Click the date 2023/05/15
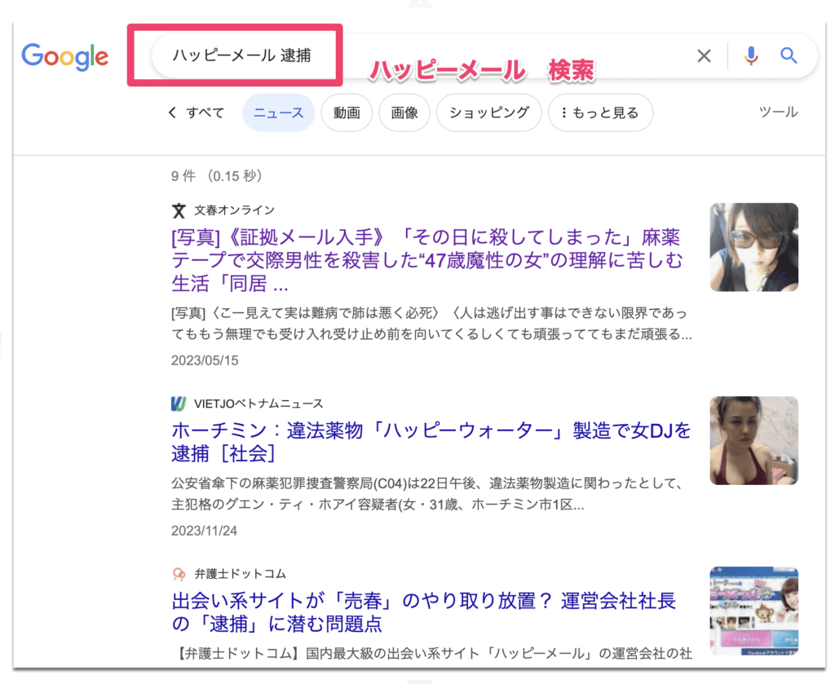835x684 pixels. coord(205,360)
